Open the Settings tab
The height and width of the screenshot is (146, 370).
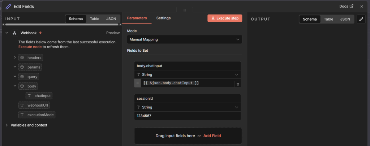coord(163,18)
